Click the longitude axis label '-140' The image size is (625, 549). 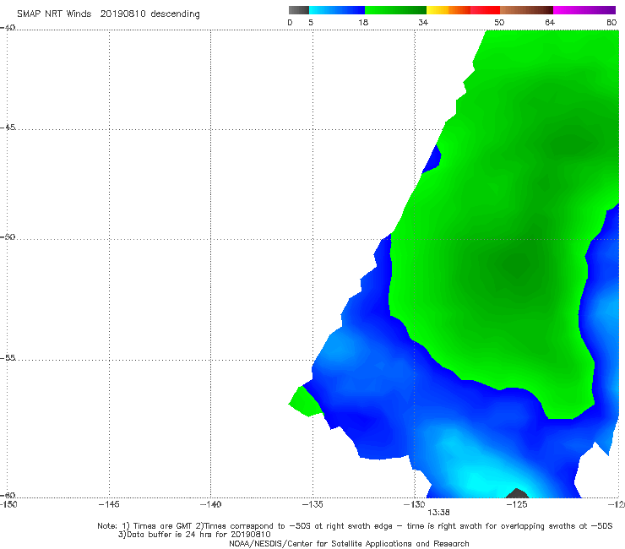coord(210,504)
